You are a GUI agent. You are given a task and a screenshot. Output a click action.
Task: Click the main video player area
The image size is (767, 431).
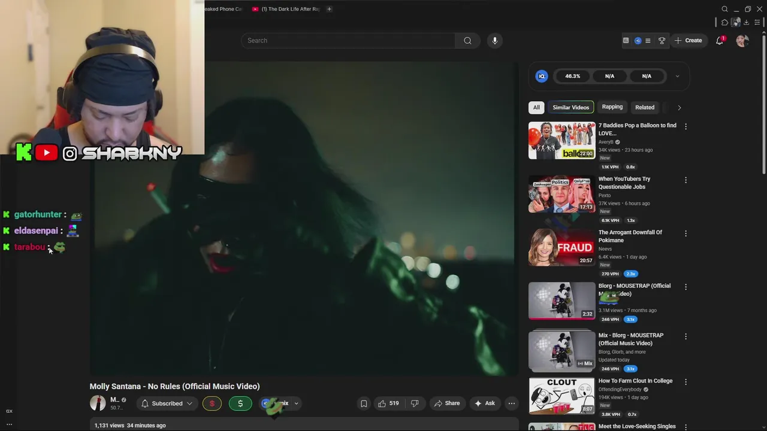pos(304,218)
